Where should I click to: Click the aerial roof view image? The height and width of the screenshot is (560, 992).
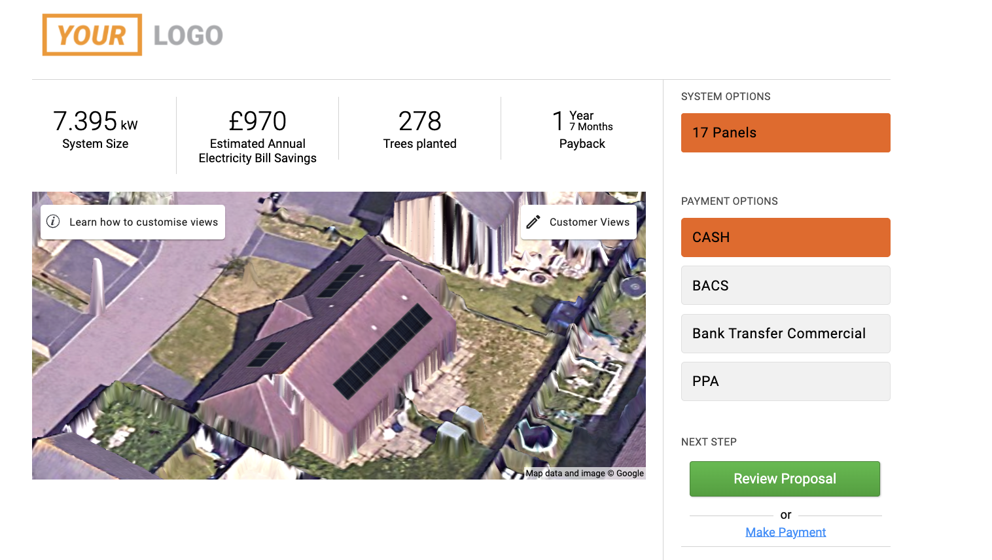(339, 336)
